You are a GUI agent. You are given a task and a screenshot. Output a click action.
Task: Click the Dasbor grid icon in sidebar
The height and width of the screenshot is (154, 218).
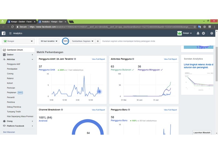pos(4,55)
